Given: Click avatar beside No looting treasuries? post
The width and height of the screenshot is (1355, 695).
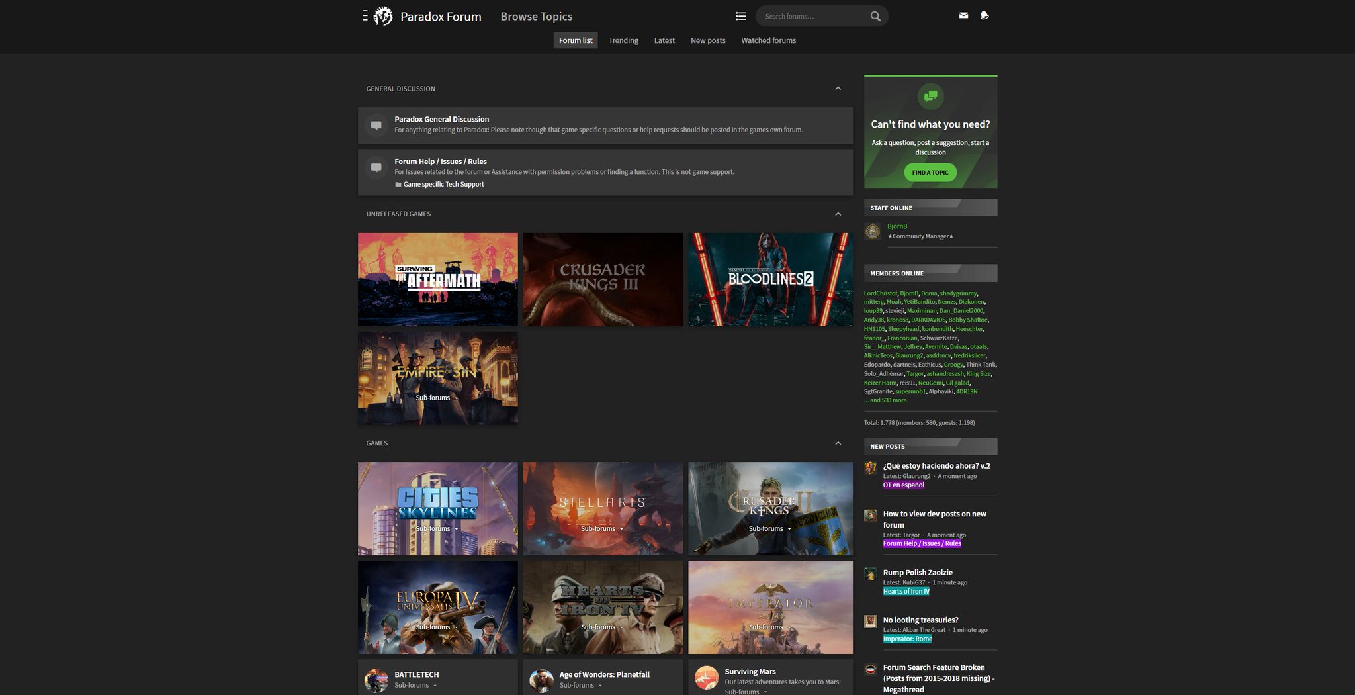Looking at the screenshot, I should pos(871,622).
